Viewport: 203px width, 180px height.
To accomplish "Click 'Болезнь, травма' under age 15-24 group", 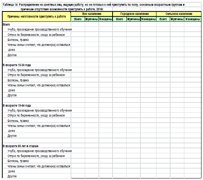I will tap(18, 80).
